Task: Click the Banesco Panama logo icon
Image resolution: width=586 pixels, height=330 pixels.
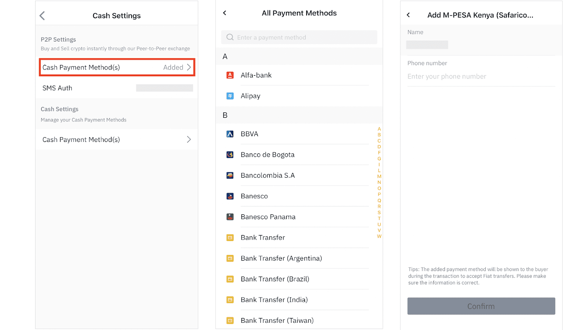Action: coord(230,217)
